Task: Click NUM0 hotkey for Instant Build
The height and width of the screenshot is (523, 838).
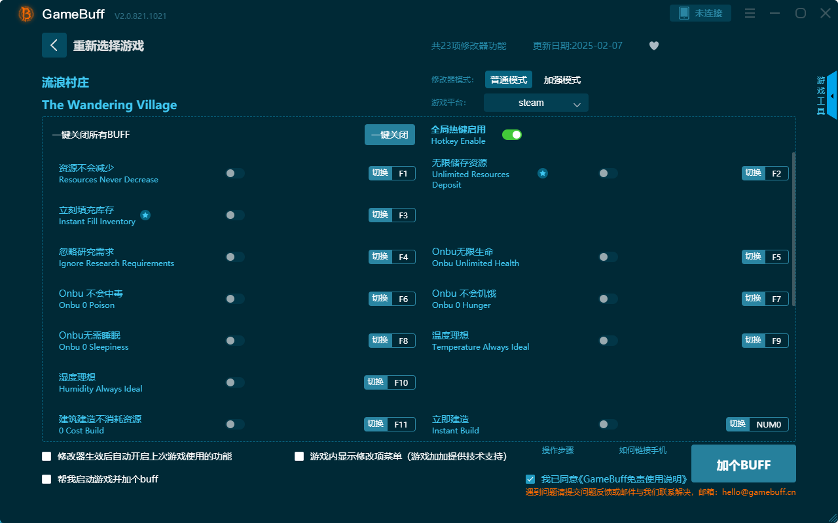Action: pyautogui.click(x=757, y=424)
